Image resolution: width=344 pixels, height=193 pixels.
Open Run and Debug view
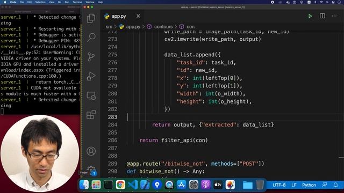(x=91, y=76)
